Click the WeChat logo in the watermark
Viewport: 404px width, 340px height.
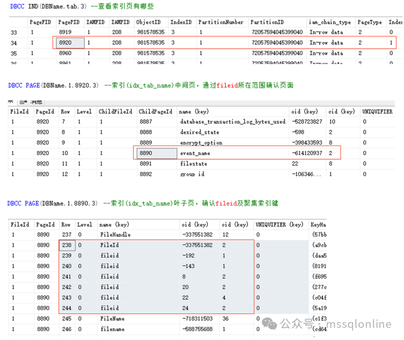pyautogui.click(x=270, y=323)
